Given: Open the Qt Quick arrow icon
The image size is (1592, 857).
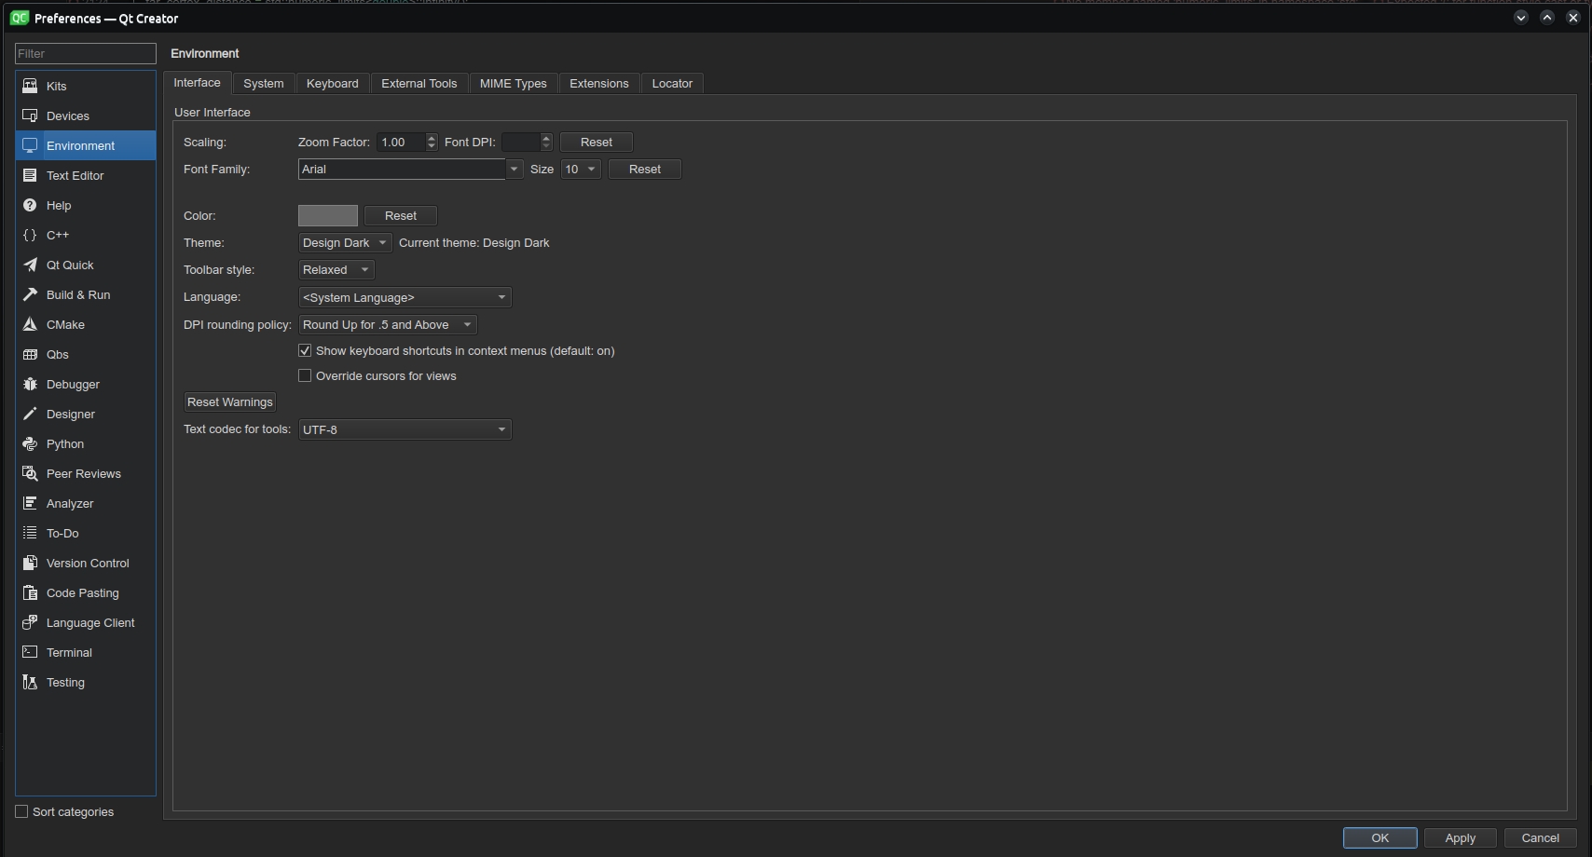Looking at the screenshot, I should coord(30,265).
